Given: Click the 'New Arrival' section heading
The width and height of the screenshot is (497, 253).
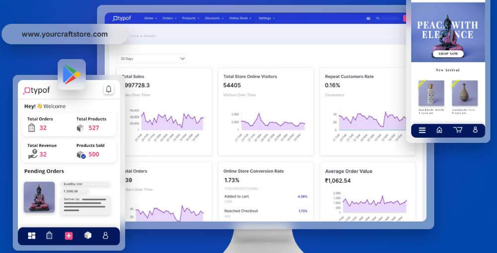Looking at the screenshot, I should coord(448,70).
